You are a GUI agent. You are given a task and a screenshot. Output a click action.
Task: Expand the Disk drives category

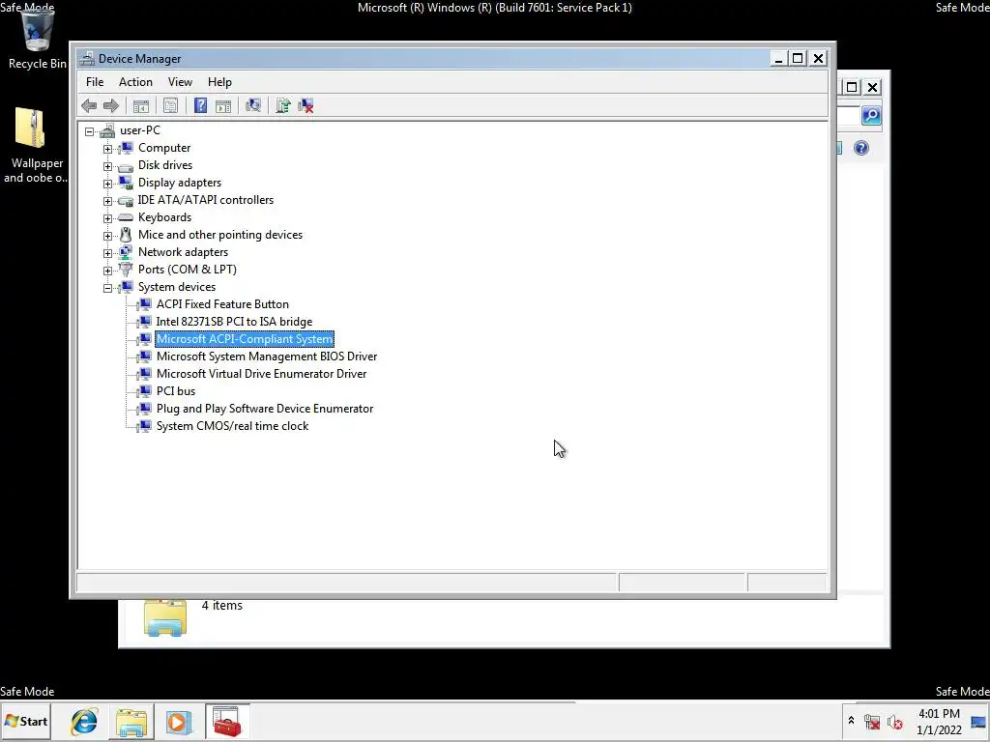pyautogui.click(x=108, y=166)
